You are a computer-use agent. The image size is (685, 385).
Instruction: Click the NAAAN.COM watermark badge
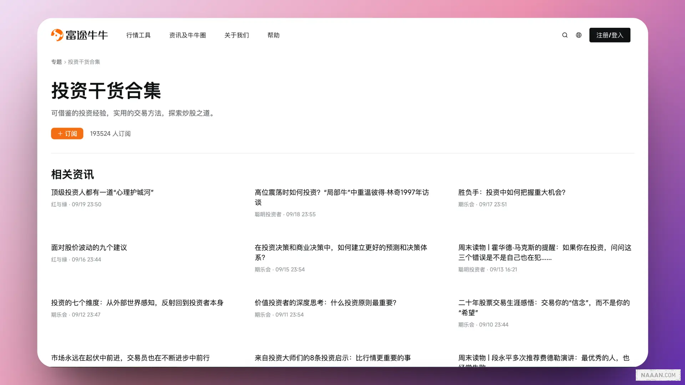click(x=658, y=375)
